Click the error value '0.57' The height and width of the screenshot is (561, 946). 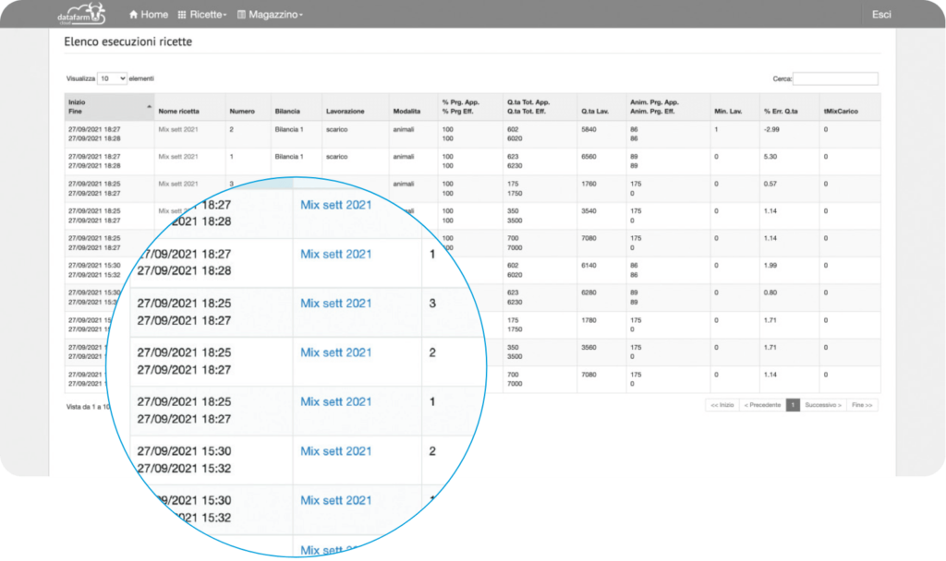(x=770, y=184)
